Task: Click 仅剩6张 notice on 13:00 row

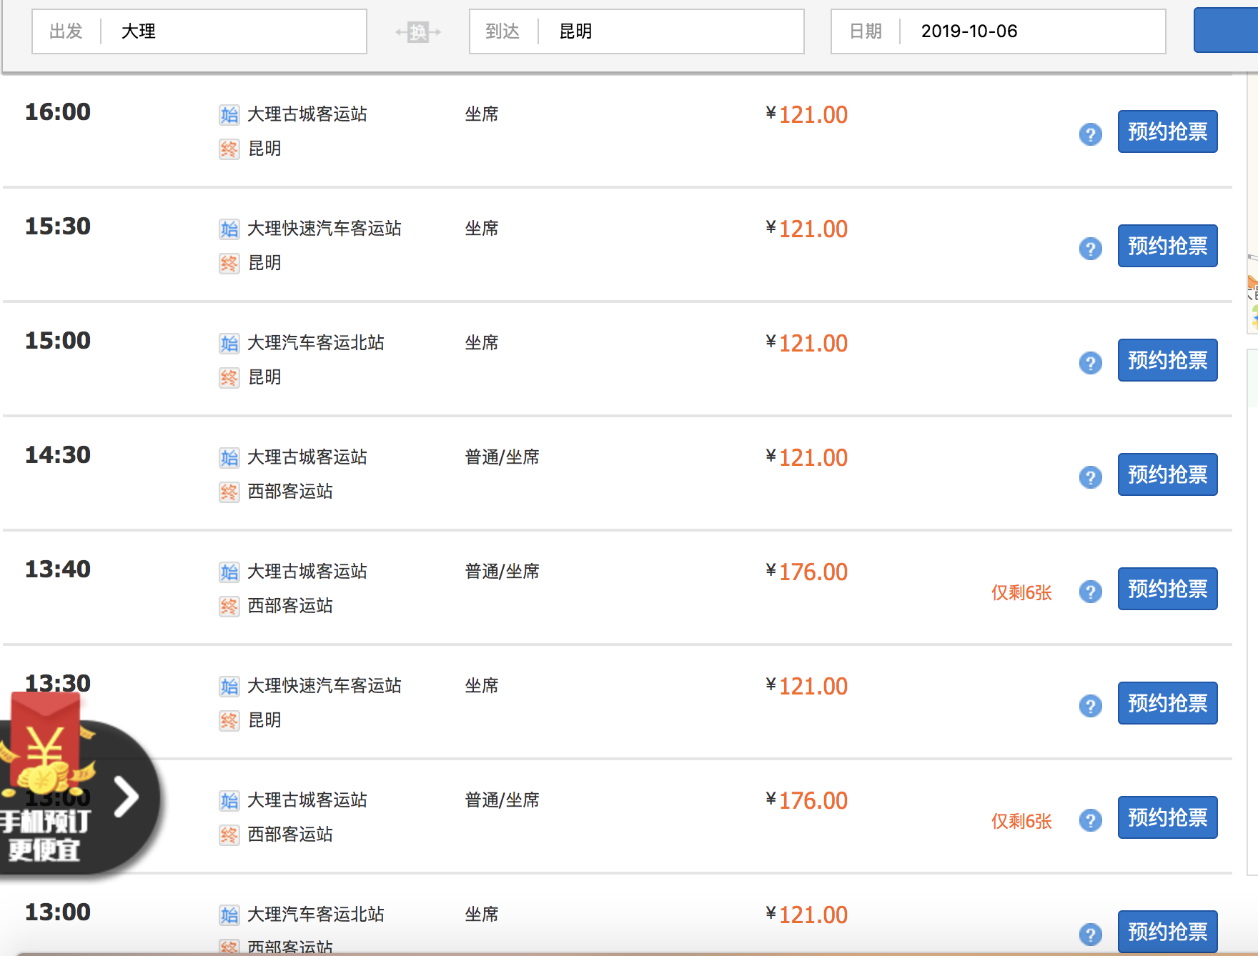Action: coord(1021,821)
